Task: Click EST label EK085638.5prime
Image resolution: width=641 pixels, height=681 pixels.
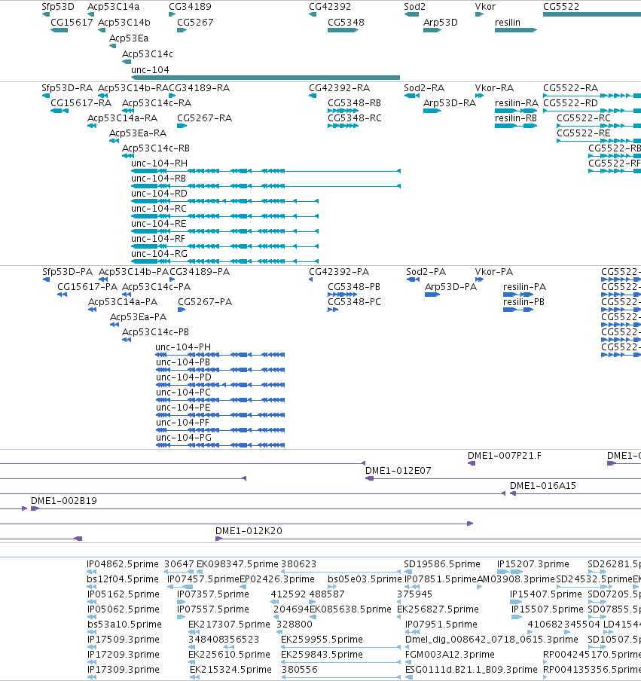Action: point(350,609)
